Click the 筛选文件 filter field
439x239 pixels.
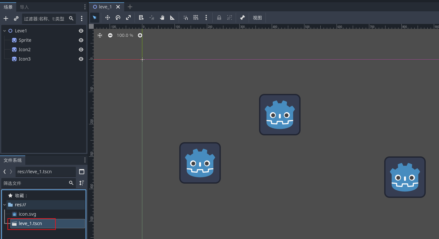[39, 183]
